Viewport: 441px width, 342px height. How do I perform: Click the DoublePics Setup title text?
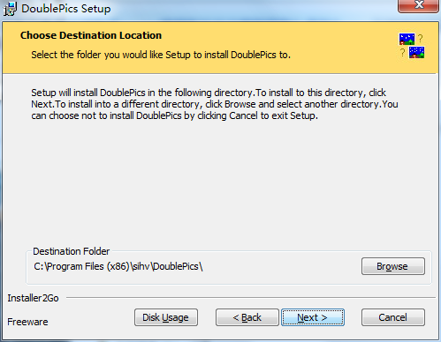pyautogui.click(x=66, y=9)
